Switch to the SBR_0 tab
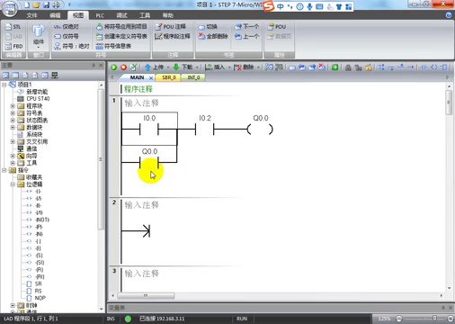The image size is (455, 324). pyautogui.click(x=169, y=77)
